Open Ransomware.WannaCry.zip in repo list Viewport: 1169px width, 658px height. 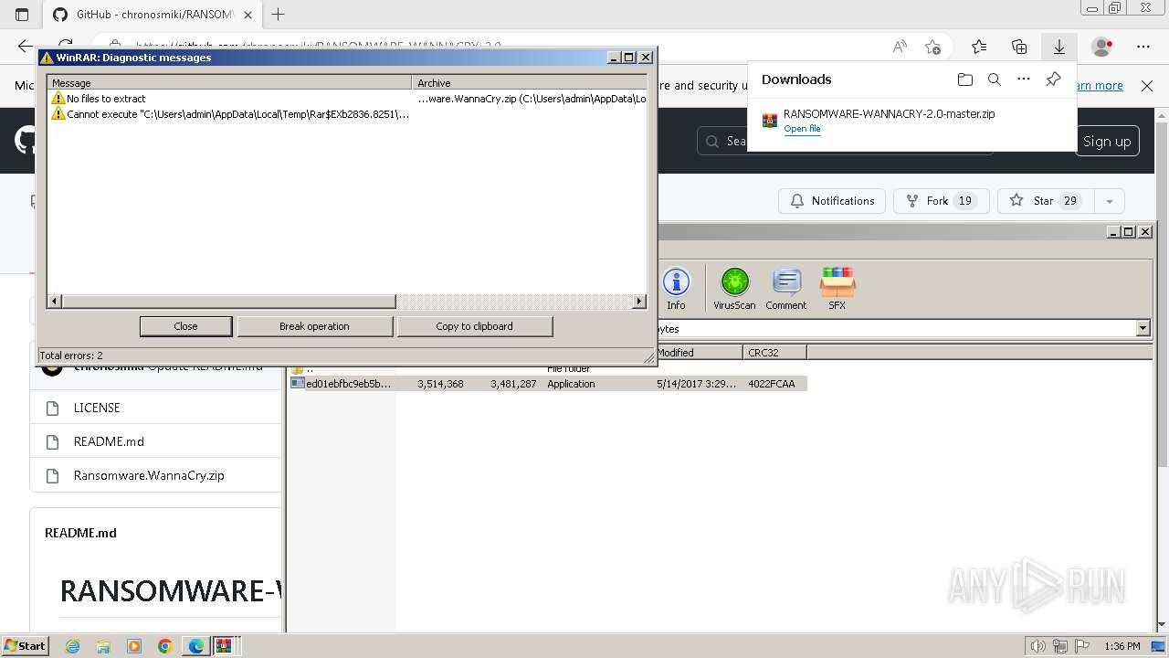149,475
